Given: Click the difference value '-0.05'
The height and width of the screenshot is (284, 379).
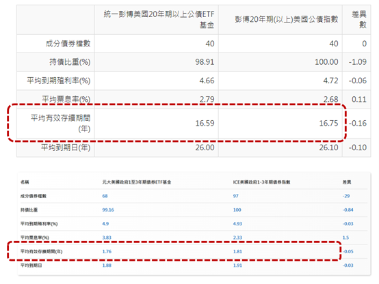Looking at the screenshot, I should coord(348,251).
